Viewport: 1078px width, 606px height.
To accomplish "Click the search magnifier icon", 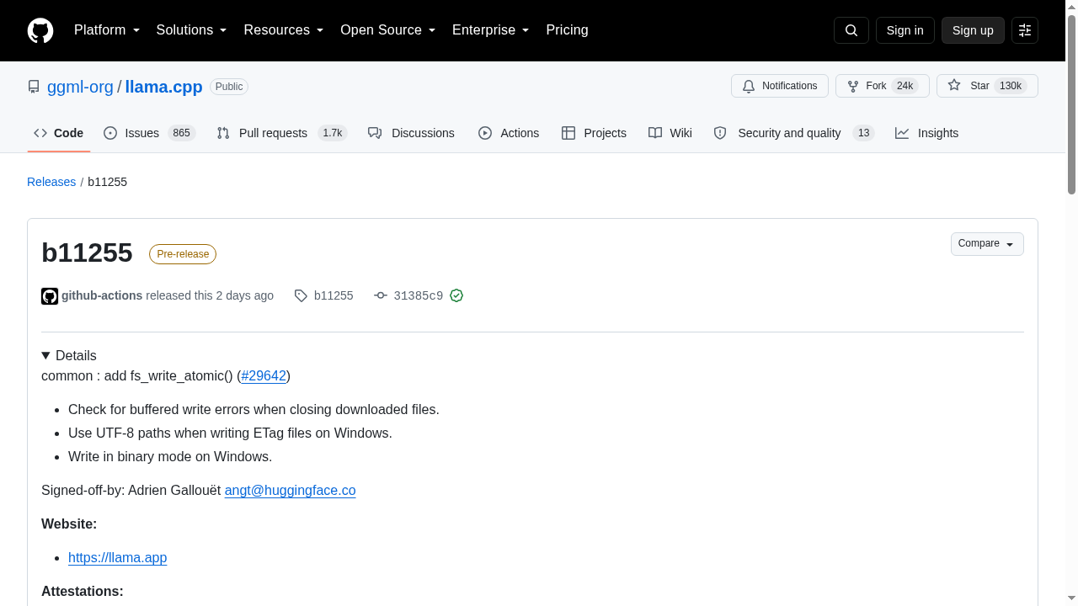I will tap(851, 30).
